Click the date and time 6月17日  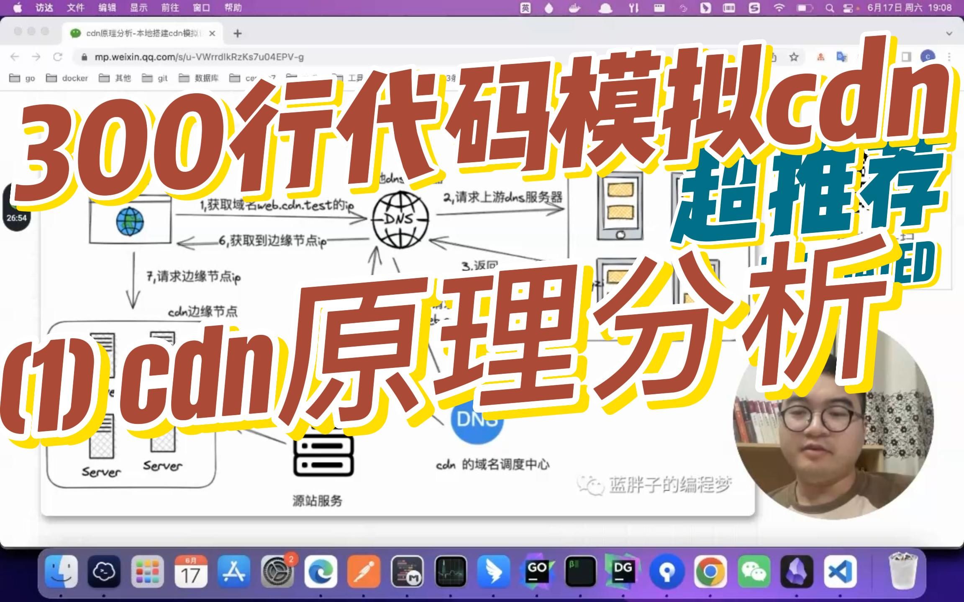tap(909, 8)
